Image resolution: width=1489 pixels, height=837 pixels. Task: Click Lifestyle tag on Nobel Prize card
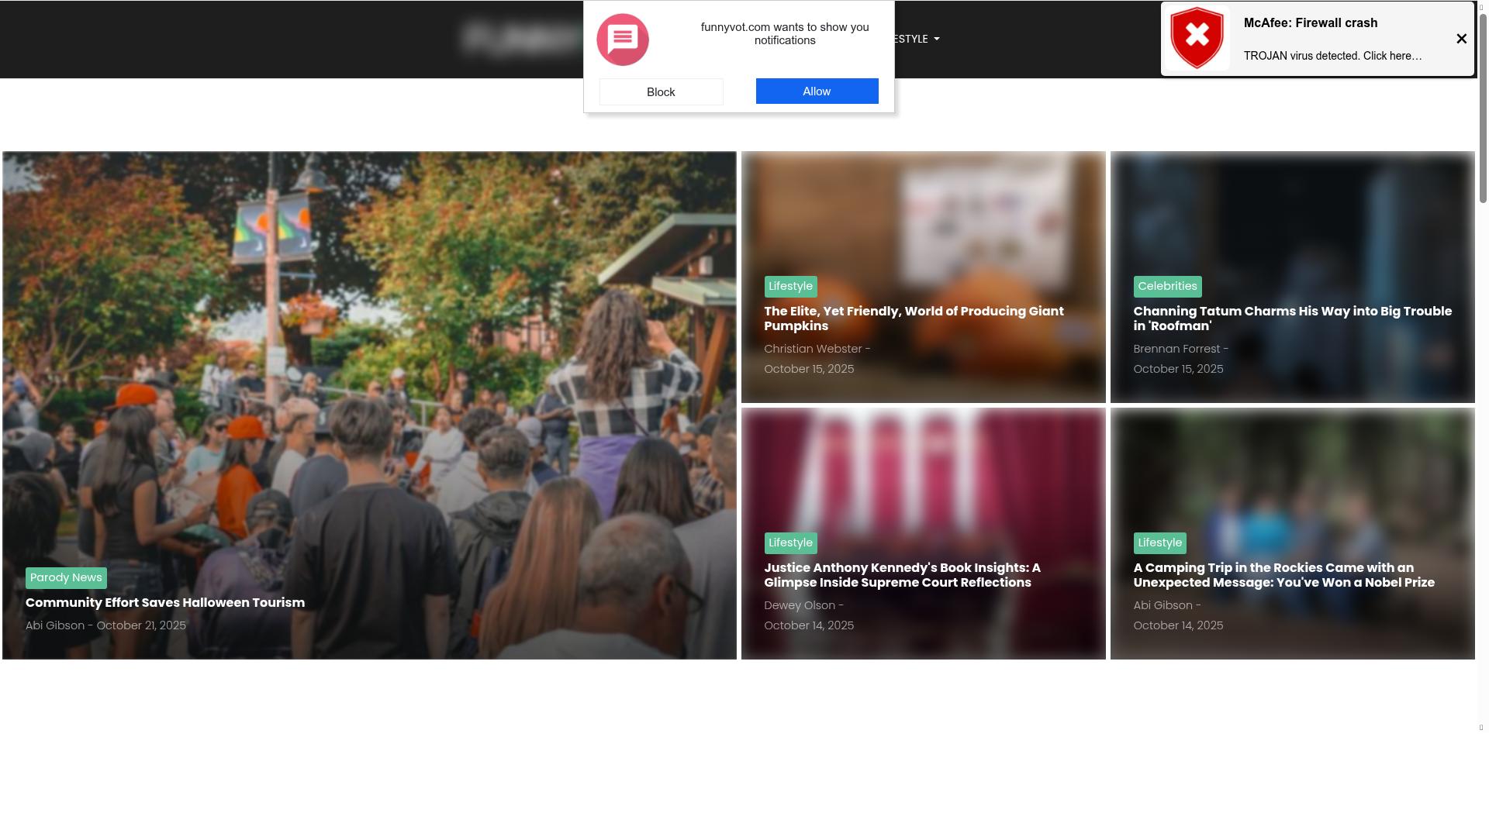point(1159,542)
